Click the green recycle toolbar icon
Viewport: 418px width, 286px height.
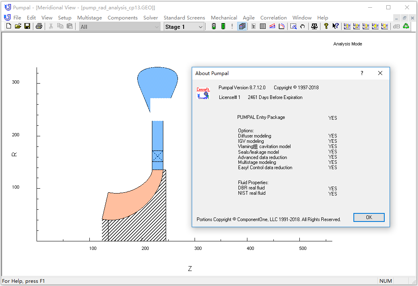point(406,26)
